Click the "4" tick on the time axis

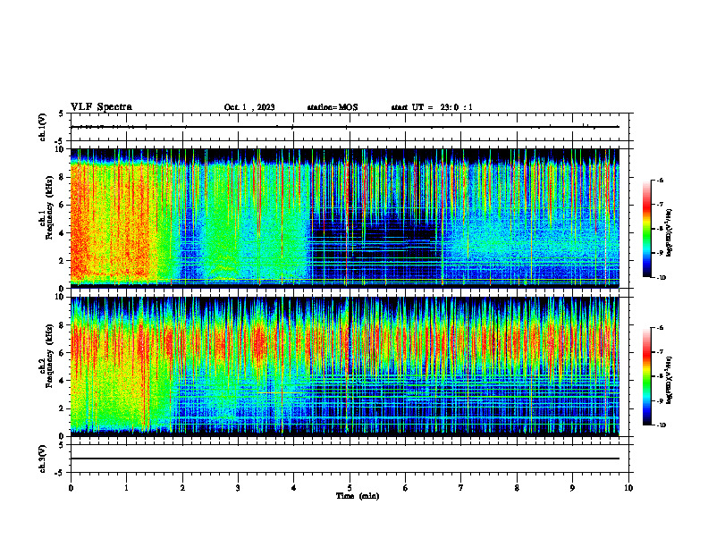[294, 488]
